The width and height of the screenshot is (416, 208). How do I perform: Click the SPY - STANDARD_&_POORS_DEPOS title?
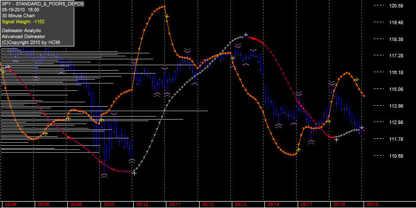[x=43, y=3]
